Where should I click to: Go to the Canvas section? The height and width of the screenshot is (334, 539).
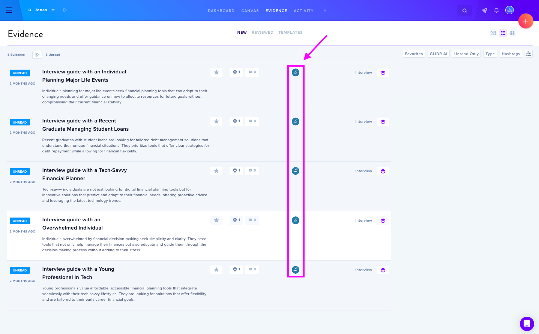pyautogui.click(x=250, y=11)
